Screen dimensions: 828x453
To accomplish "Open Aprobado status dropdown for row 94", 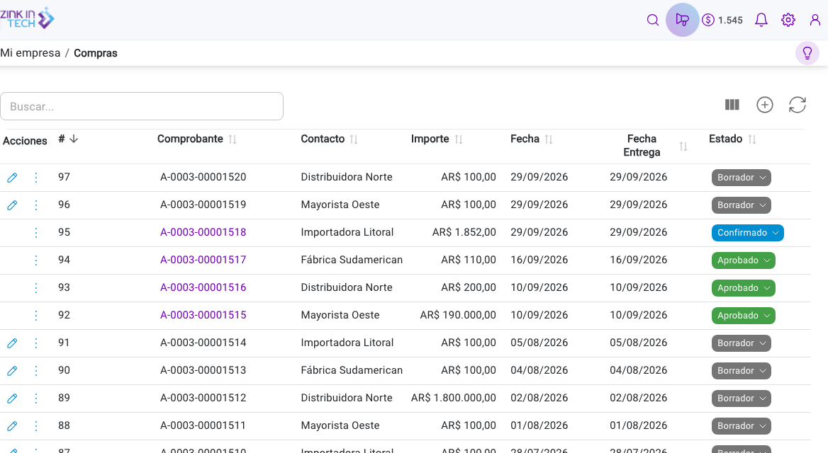I will click(744, 260).
